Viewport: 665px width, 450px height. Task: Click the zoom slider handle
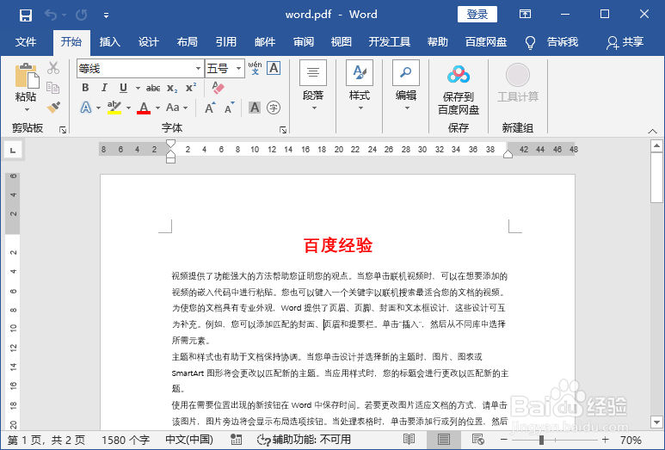pos(542,440)
